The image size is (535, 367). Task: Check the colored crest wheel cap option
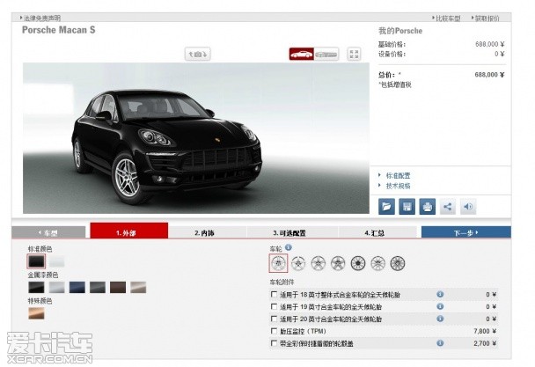tap(274, 343)
